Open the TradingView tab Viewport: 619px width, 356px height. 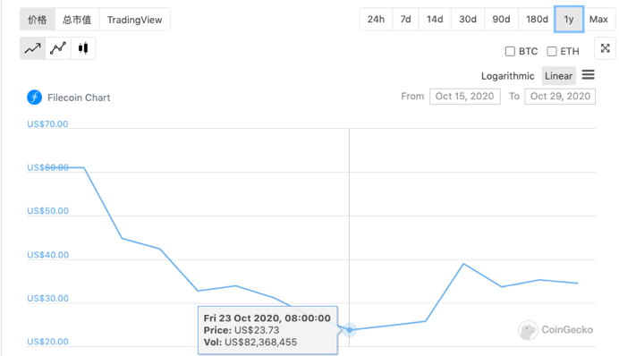click(134, 20)
